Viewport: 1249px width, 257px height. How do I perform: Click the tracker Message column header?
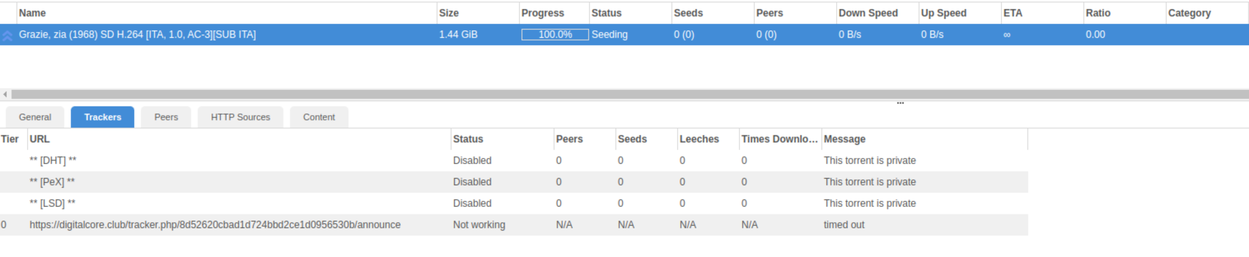tap(844, 139)
